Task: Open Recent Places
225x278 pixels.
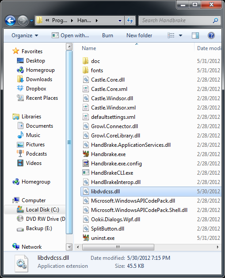Action: tap(38, 98)
